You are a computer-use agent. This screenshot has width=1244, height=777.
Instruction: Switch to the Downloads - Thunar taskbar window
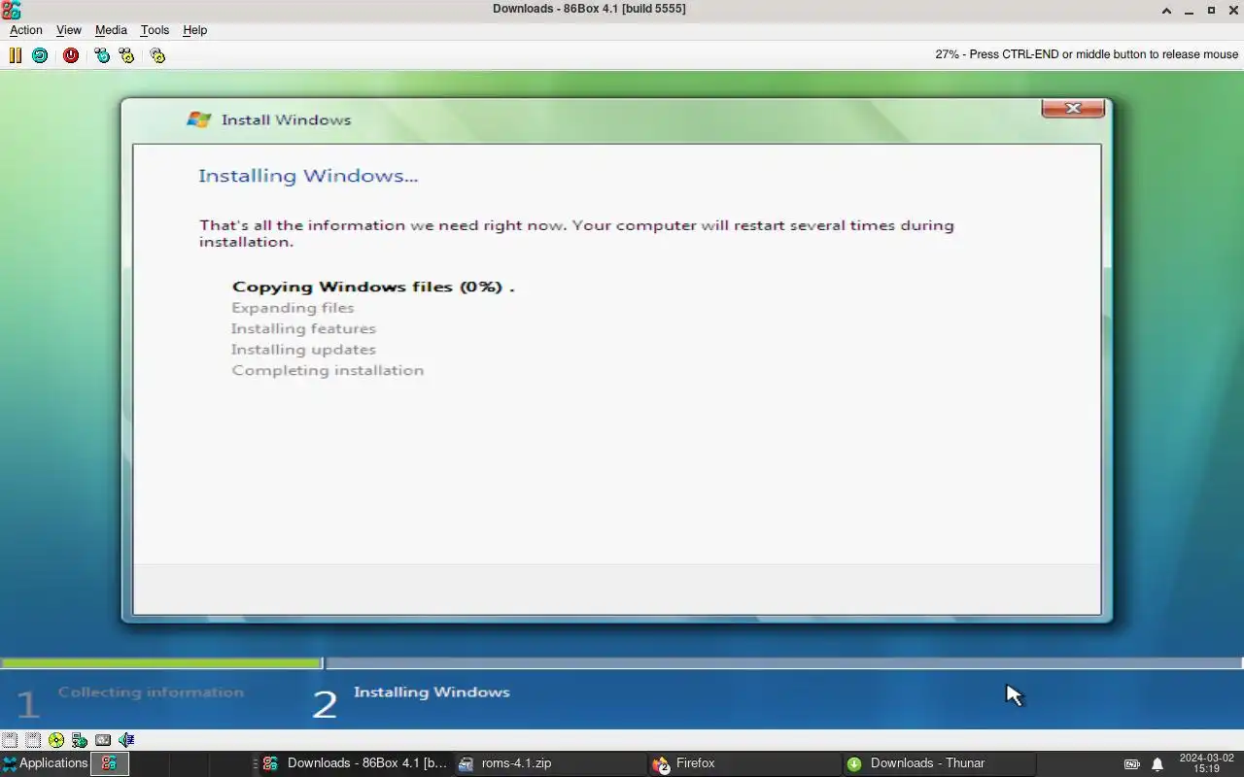tap(938, 763)
